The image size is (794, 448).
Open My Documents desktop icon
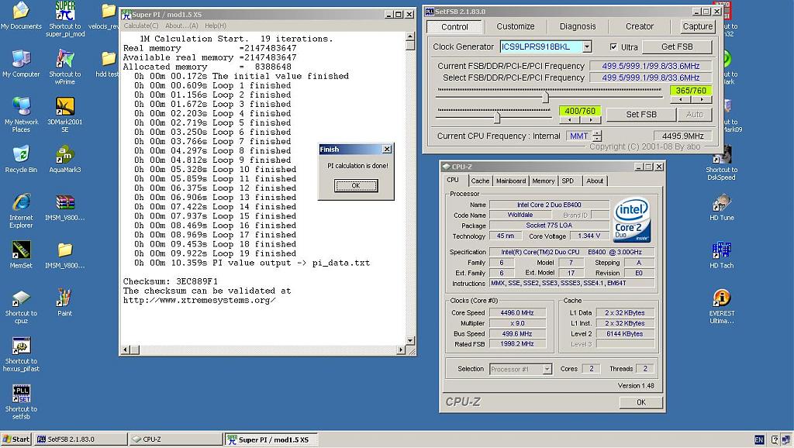tap(21, 16)
